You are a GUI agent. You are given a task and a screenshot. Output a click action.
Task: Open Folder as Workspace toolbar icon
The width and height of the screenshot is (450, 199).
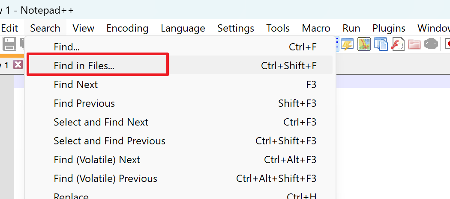[x=414, y=44]
